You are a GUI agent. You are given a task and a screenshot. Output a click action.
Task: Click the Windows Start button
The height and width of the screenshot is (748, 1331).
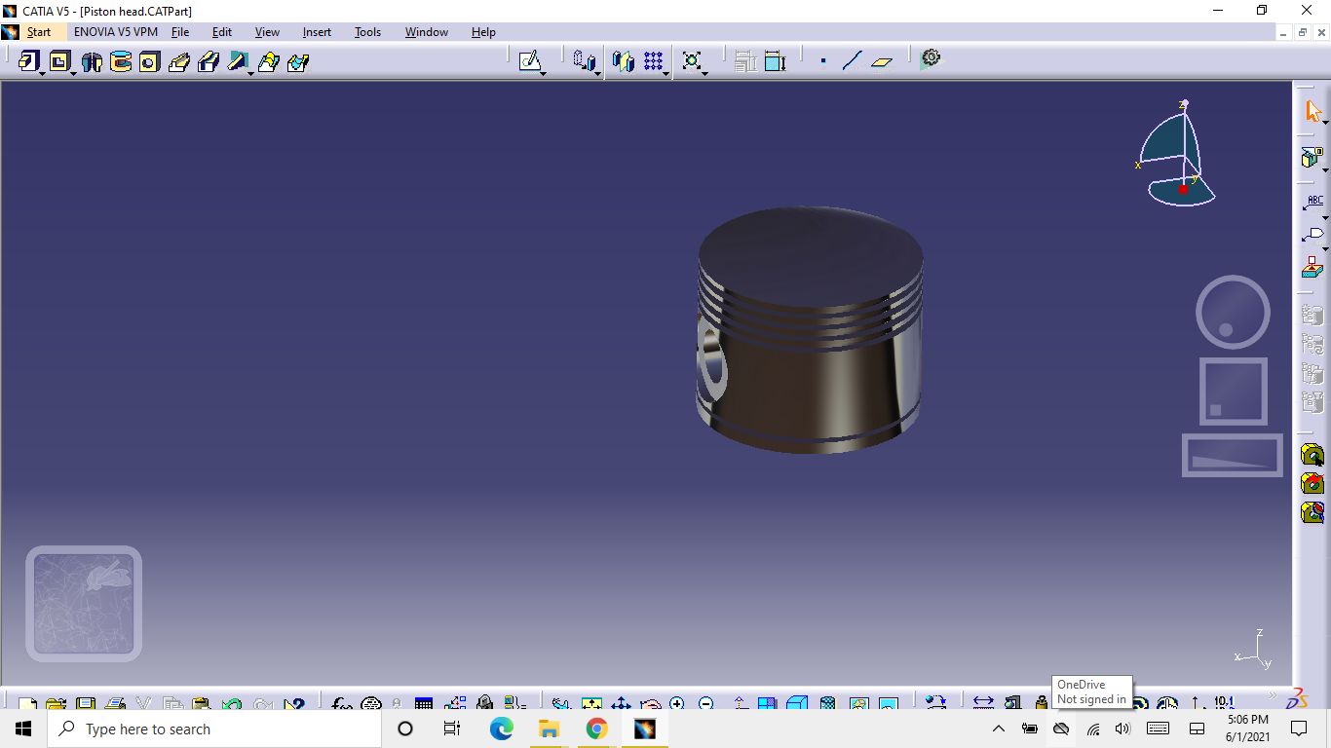(20, 729)
